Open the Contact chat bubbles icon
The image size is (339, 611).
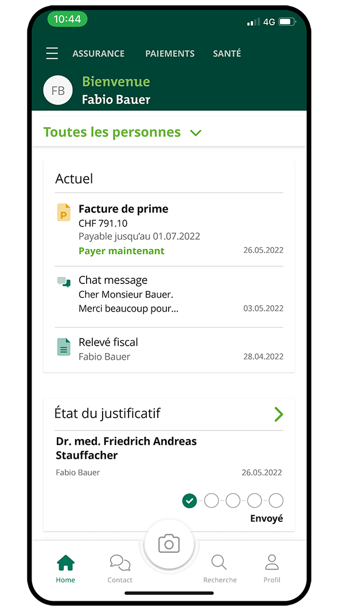120,563
